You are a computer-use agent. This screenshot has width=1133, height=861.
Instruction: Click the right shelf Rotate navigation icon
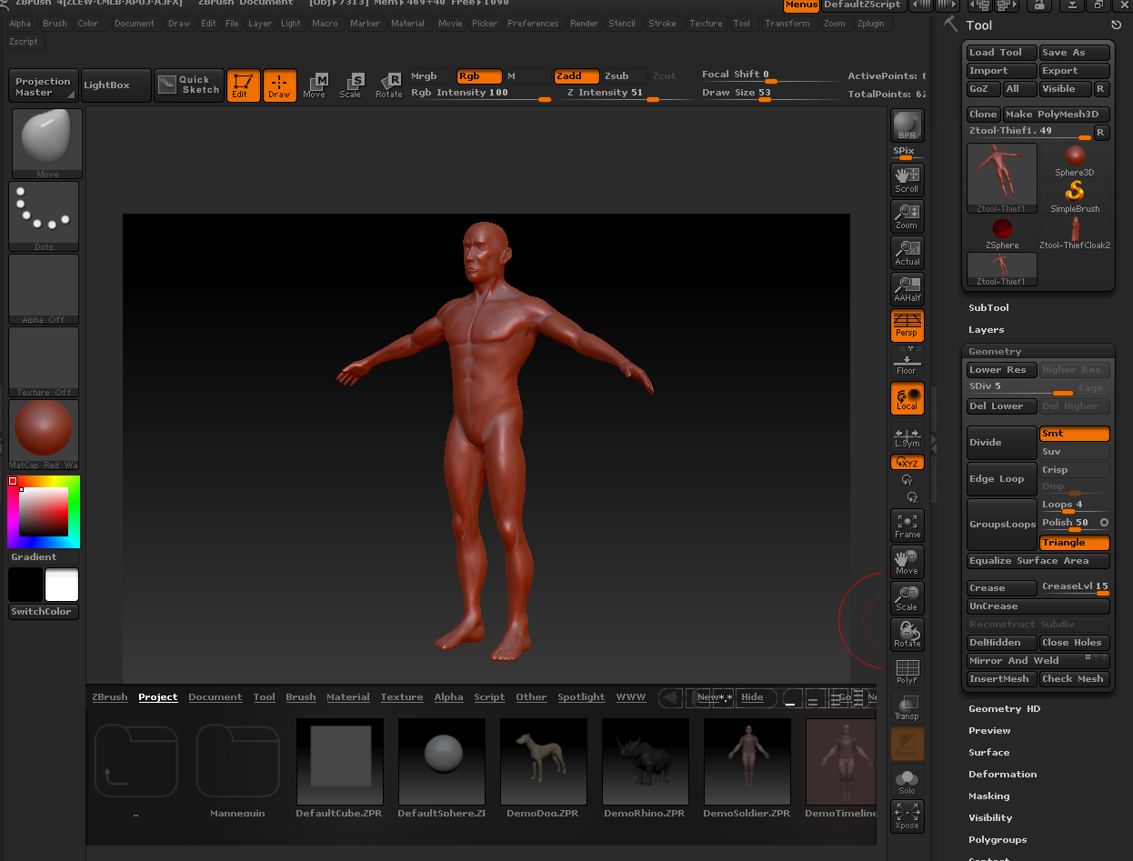tap(907, 635)
